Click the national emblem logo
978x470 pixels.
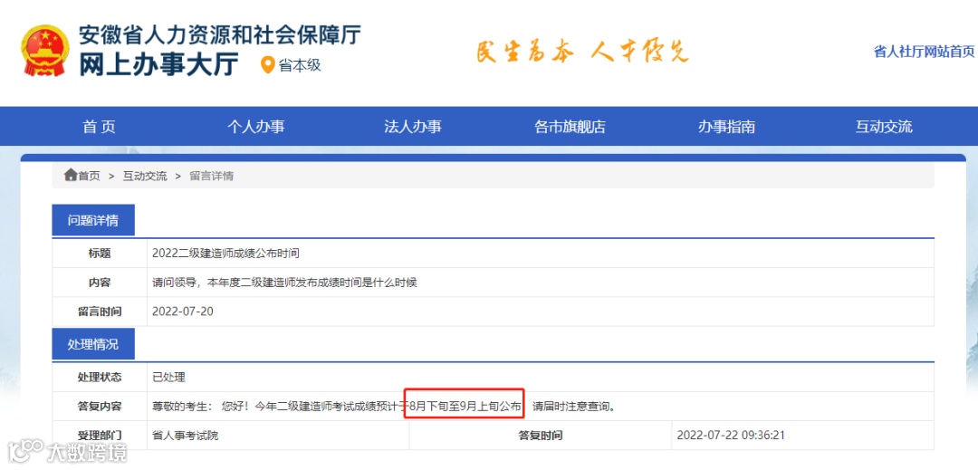pos(45,51)
